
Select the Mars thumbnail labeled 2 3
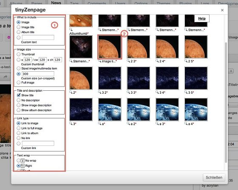[139, 47]
